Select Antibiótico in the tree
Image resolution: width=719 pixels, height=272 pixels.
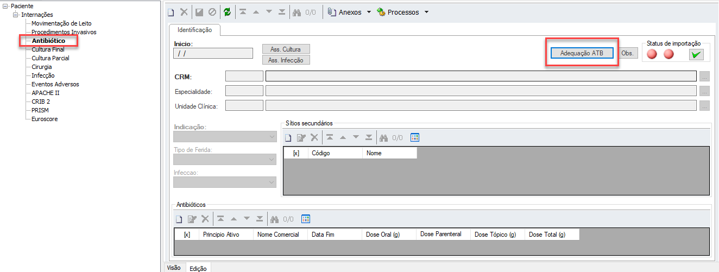[x=48, y=41]
